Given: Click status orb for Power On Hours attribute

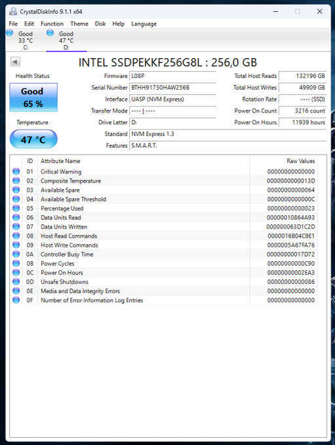Looking at the screenshot, I should tap(16, 272).
